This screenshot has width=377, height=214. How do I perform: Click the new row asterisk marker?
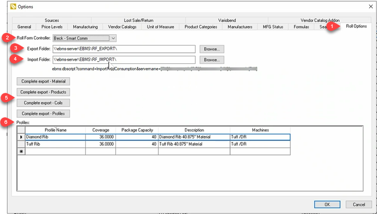click(21, 152)
